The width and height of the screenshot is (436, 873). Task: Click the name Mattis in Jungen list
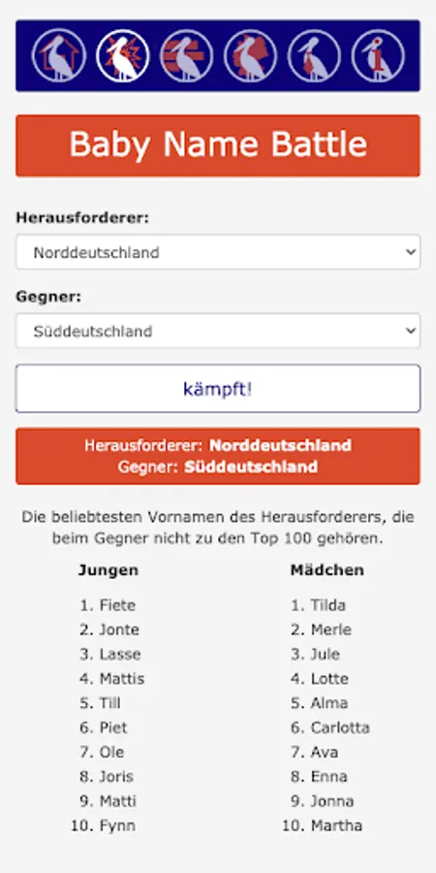click(122, 679)
